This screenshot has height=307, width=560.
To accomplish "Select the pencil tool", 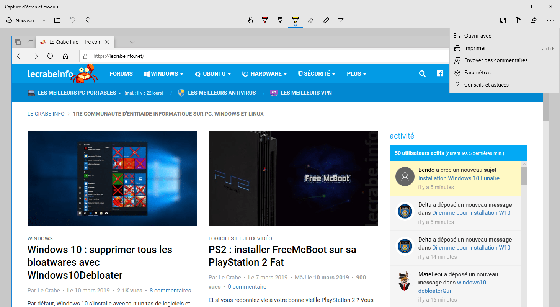I will pyautogui.click(x=280, y=20).
